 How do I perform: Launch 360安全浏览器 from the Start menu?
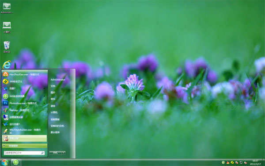(25, 96)
